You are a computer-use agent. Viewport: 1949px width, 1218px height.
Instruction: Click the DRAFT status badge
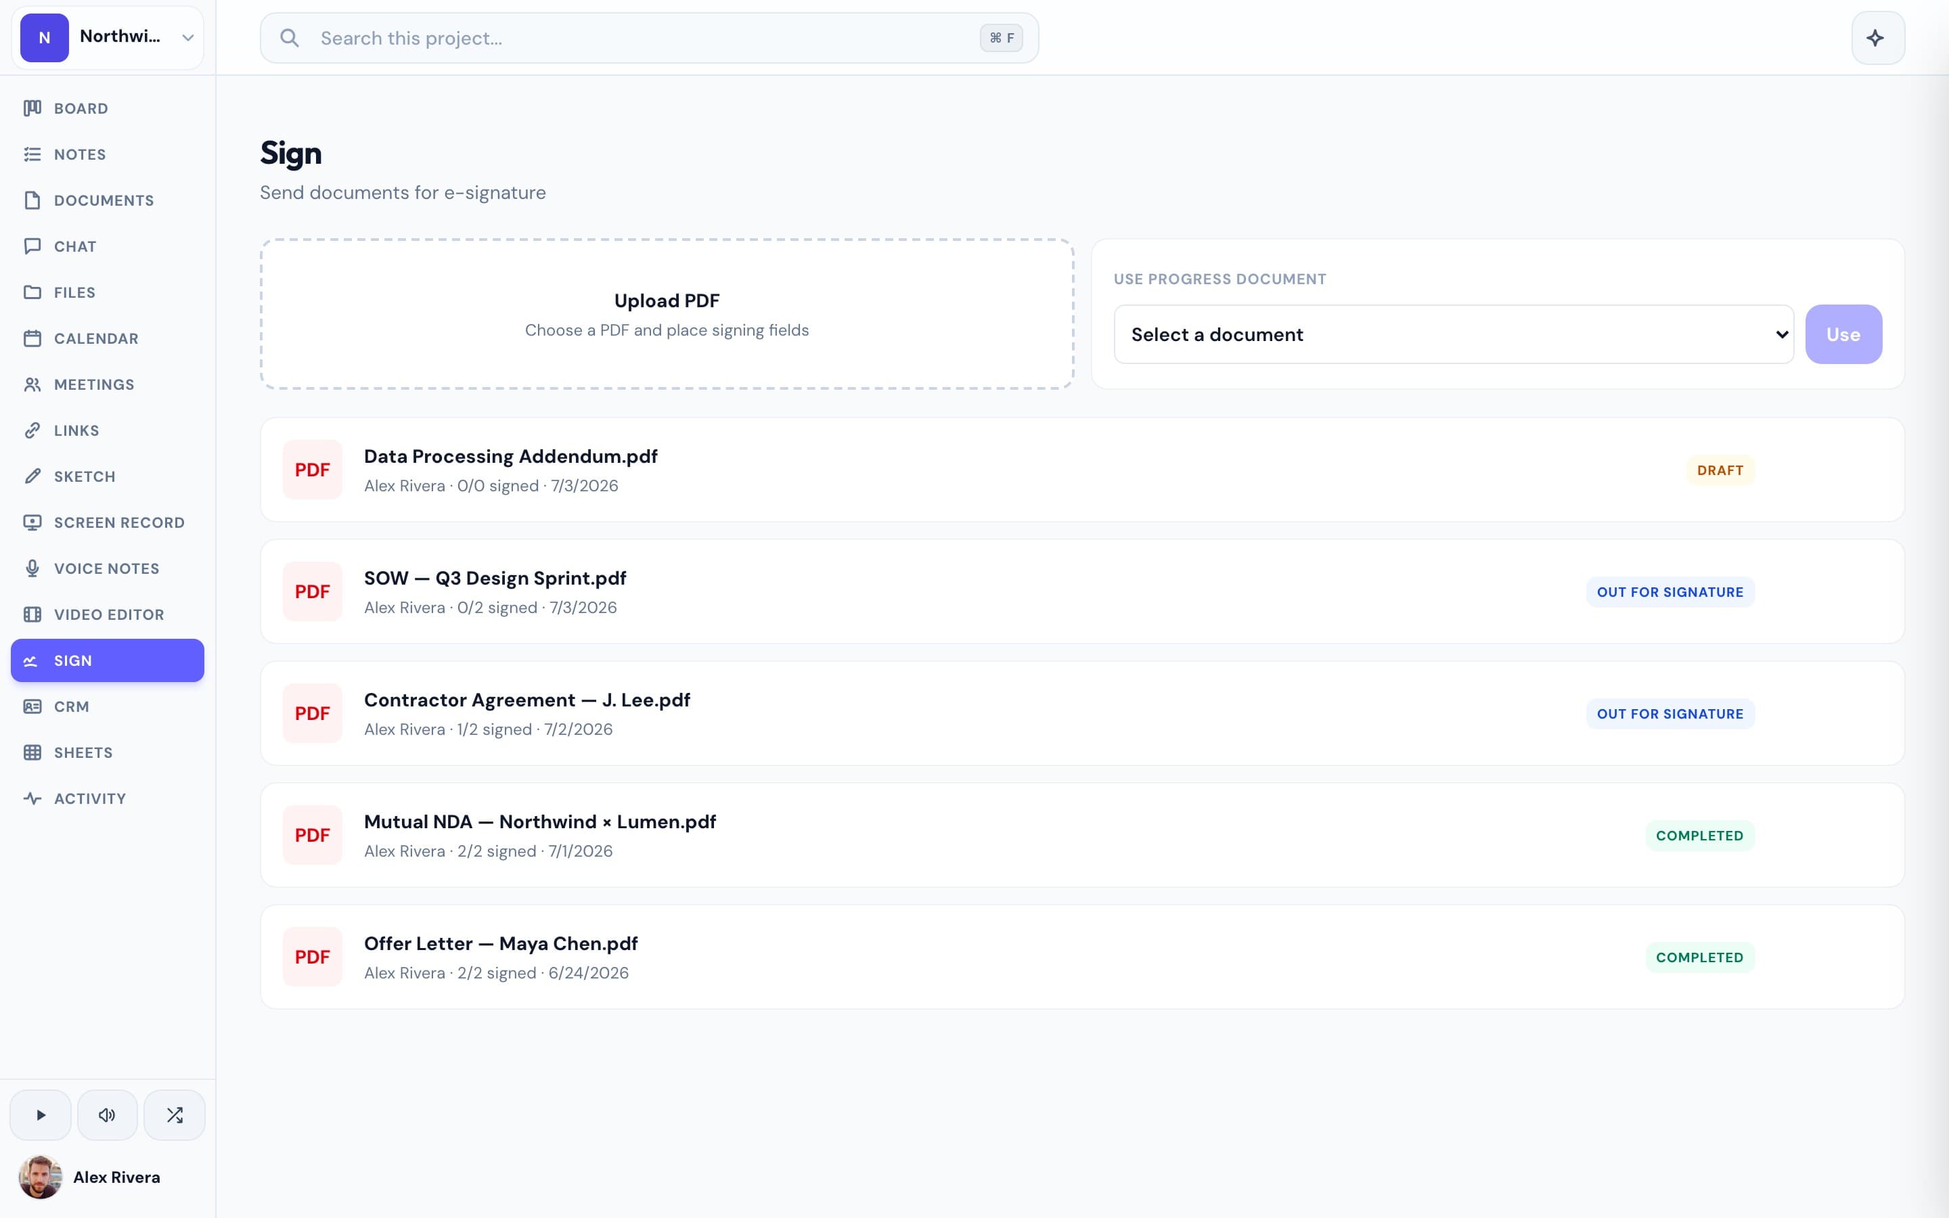(x=1720, y=470)
